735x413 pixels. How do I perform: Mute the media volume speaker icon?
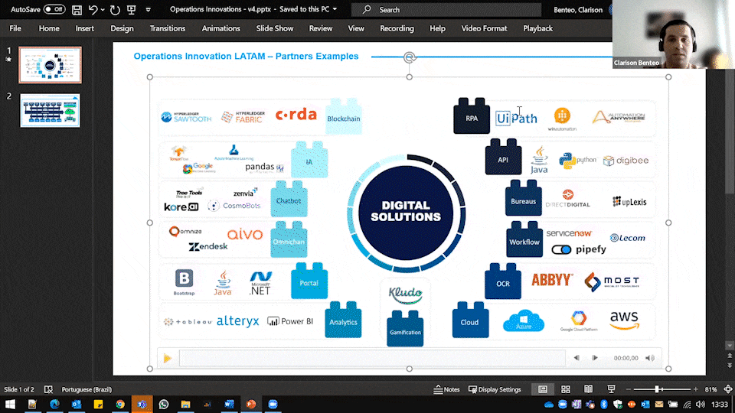[650, 358]
